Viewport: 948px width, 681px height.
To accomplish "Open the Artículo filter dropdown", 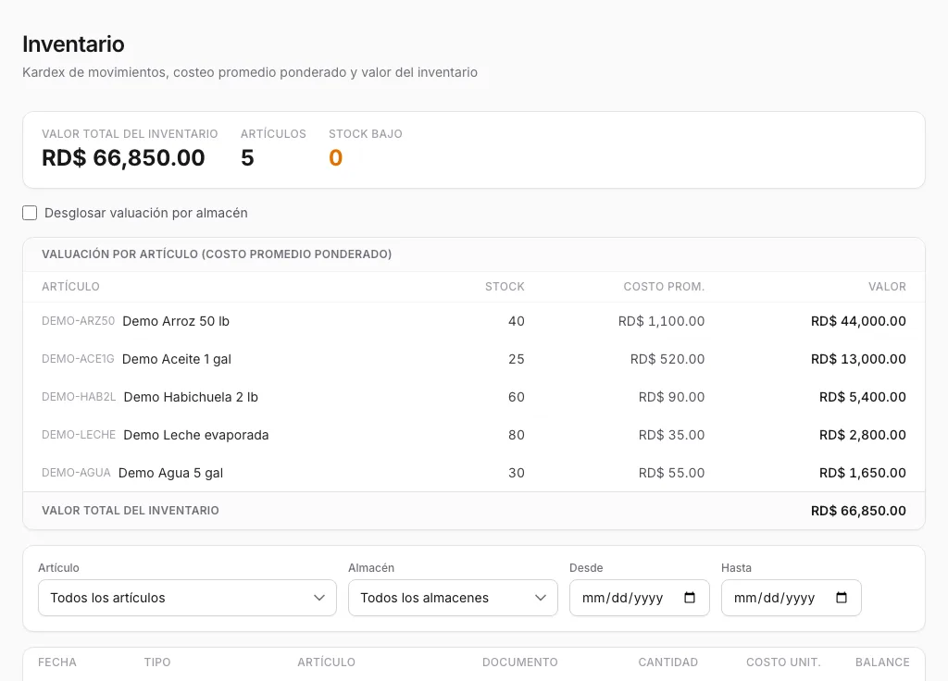I will pyautogui.click(x=187, y=598).
